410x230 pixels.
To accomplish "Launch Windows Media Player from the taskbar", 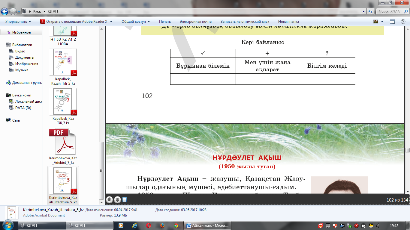I will click(x=121, y=226).
